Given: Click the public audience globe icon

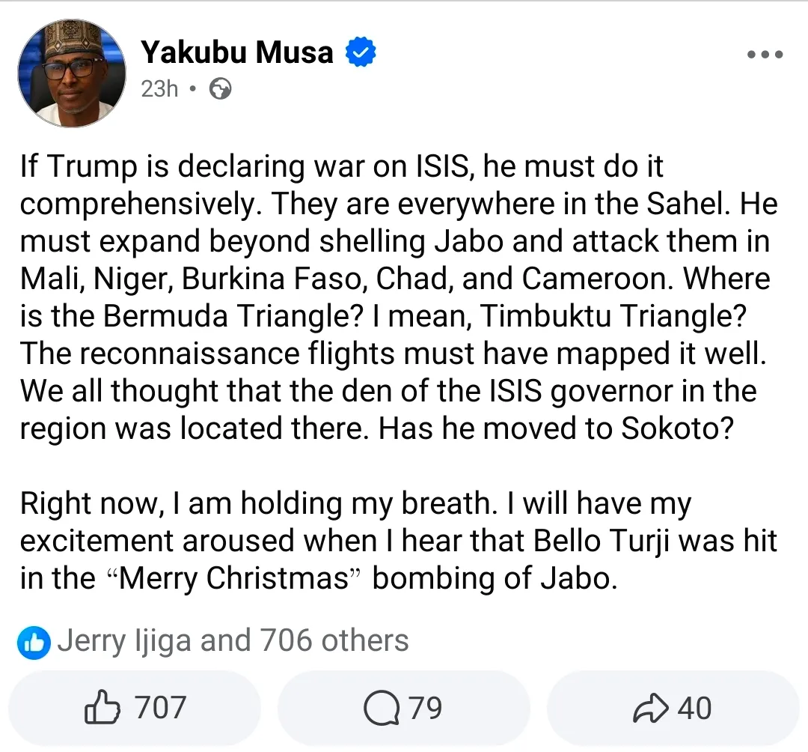Looking at the screenshot, I should pos(220,90).
